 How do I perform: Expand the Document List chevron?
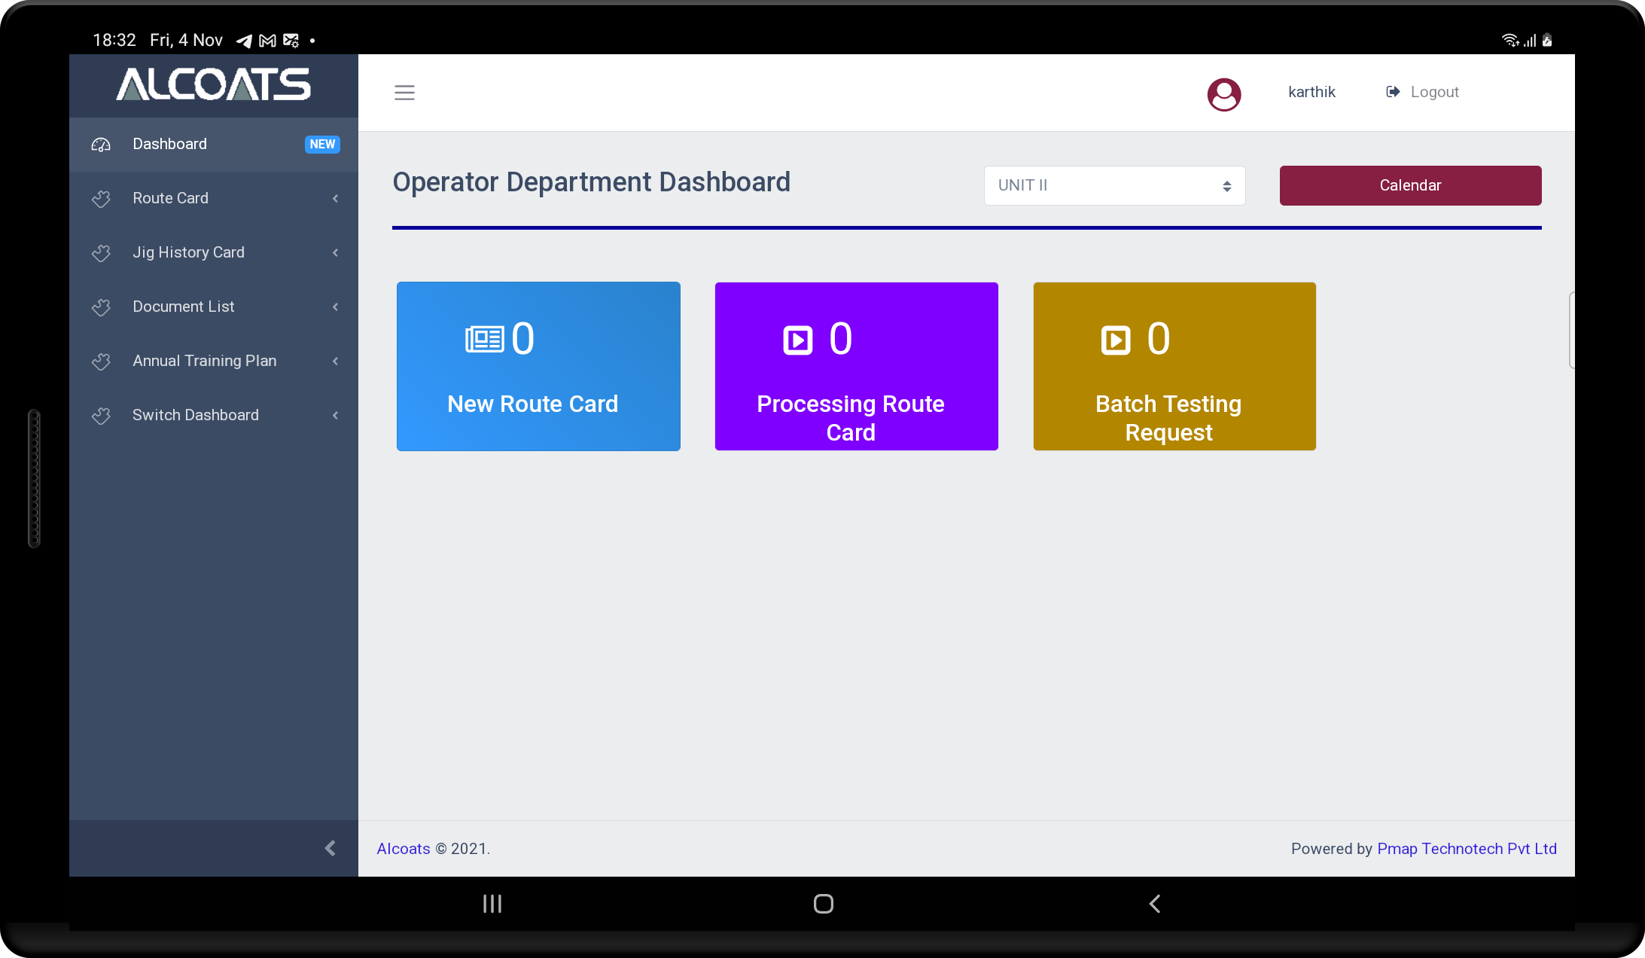[335, 307]
